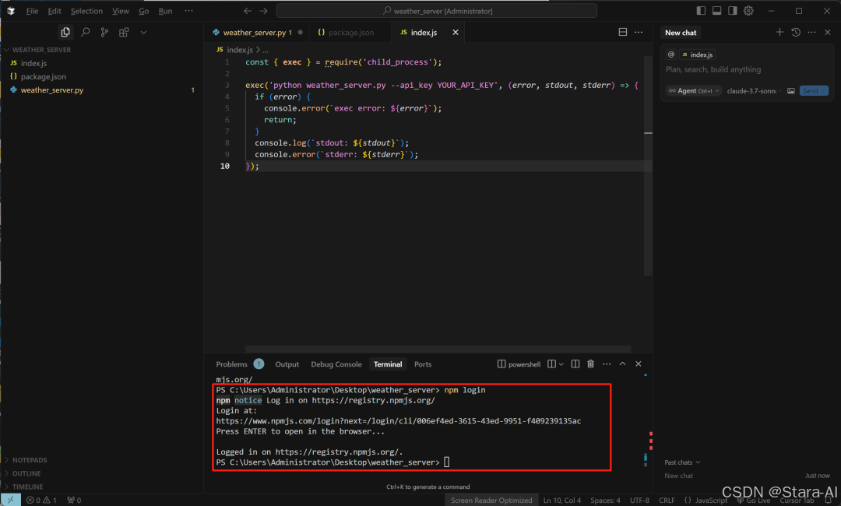Click the index.js context chip
841x506 pixels.
pos(697,54)
